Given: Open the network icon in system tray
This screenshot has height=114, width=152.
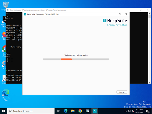Looking at the screenshot, I should (x=129, y=111).
